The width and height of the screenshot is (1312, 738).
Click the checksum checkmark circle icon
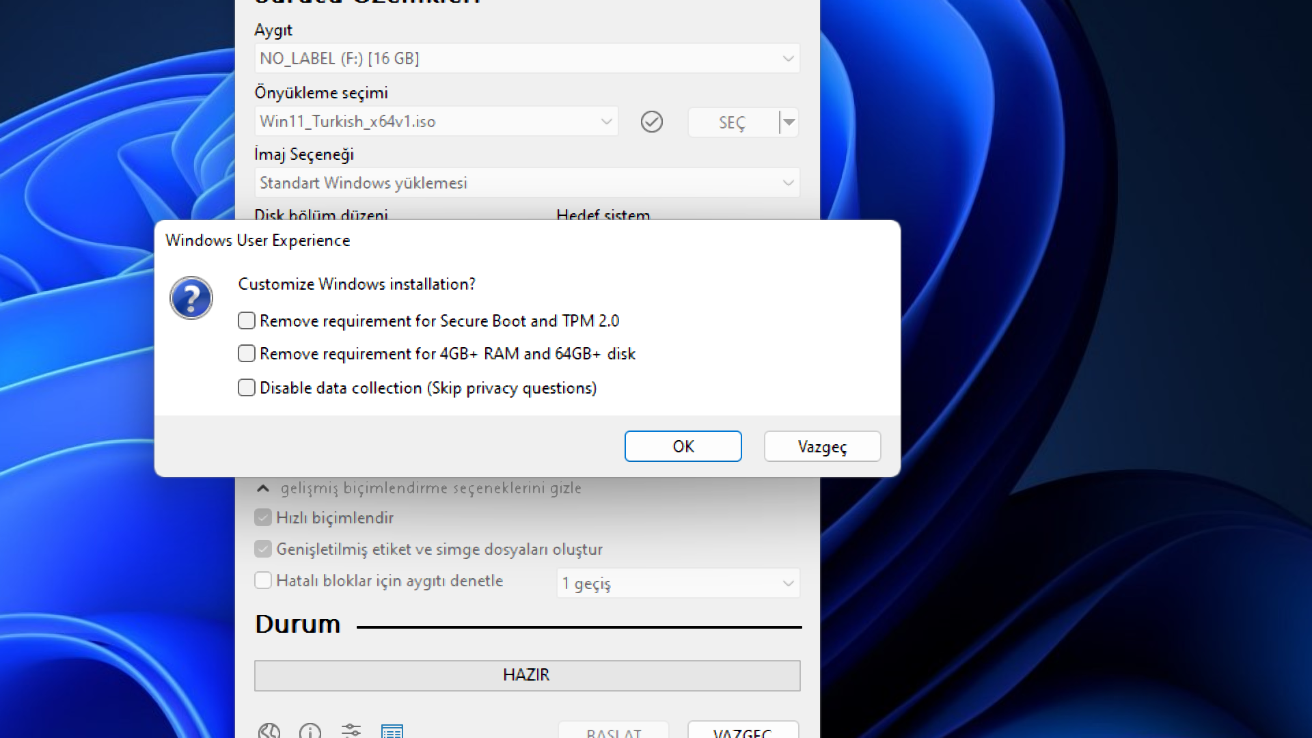pos(652,122)
